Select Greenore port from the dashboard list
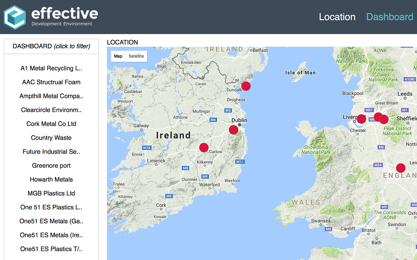 click(51, 165)
